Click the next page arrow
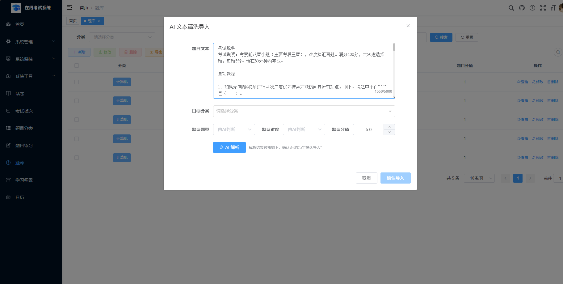Viewport: 563px width, 284px height. [x=530, y=178]
